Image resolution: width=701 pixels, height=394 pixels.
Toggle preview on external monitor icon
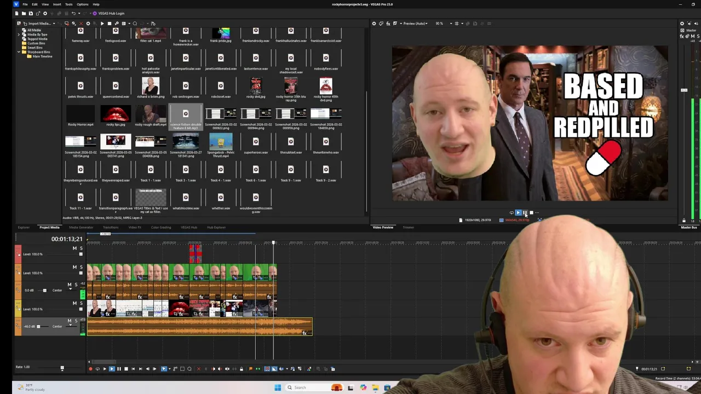pos(381,24)
